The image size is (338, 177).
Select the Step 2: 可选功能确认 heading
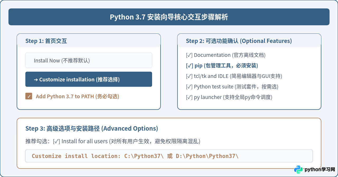239,41
